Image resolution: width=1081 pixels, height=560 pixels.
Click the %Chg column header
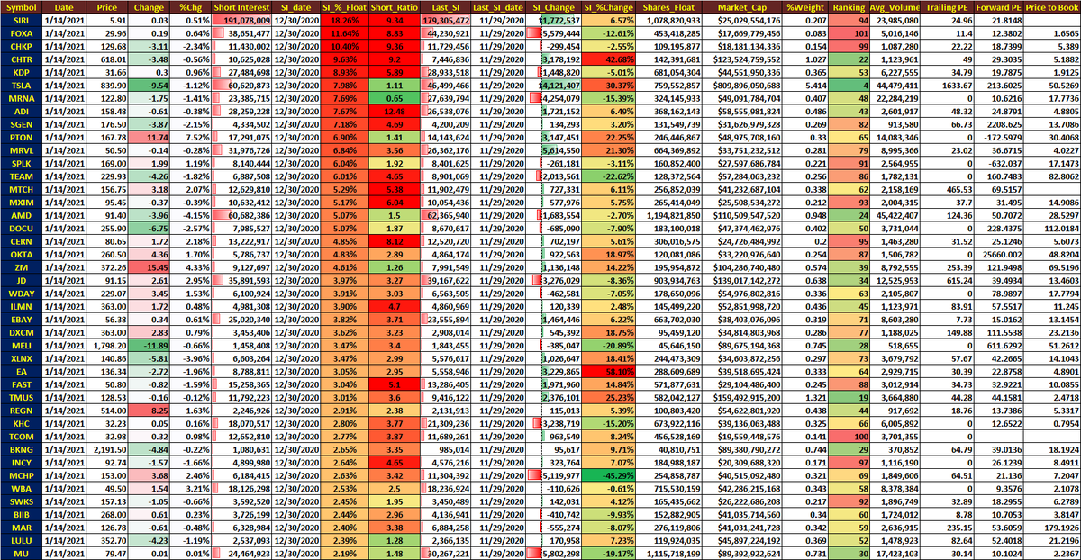(191, 6)
